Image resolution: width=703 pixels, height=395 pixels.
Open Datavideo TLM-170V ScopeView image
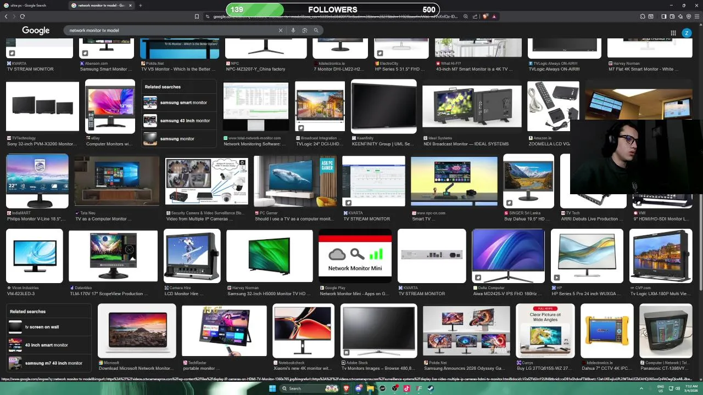pyautogui.click(x=113, y=256)
